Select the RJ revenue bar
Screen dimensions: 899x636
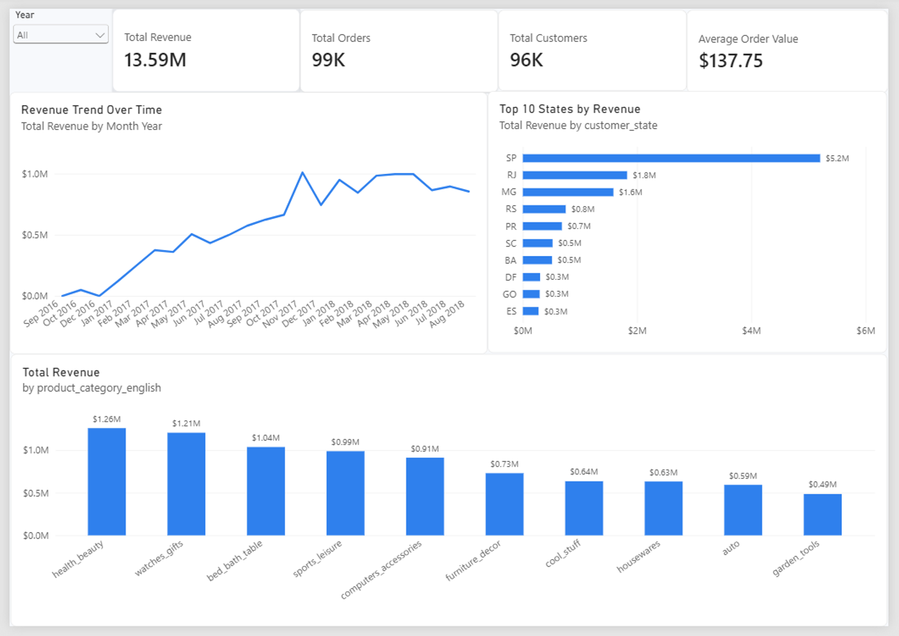575,175
